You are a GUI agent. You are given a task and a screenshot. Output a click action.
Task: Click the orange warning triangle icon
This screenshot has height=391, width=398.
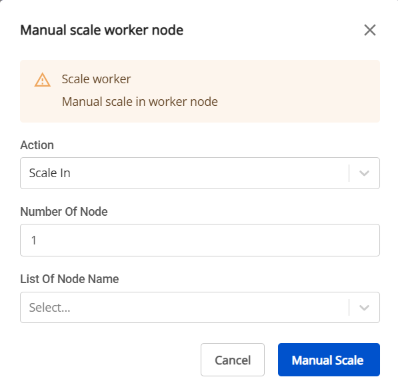(43, 80)
